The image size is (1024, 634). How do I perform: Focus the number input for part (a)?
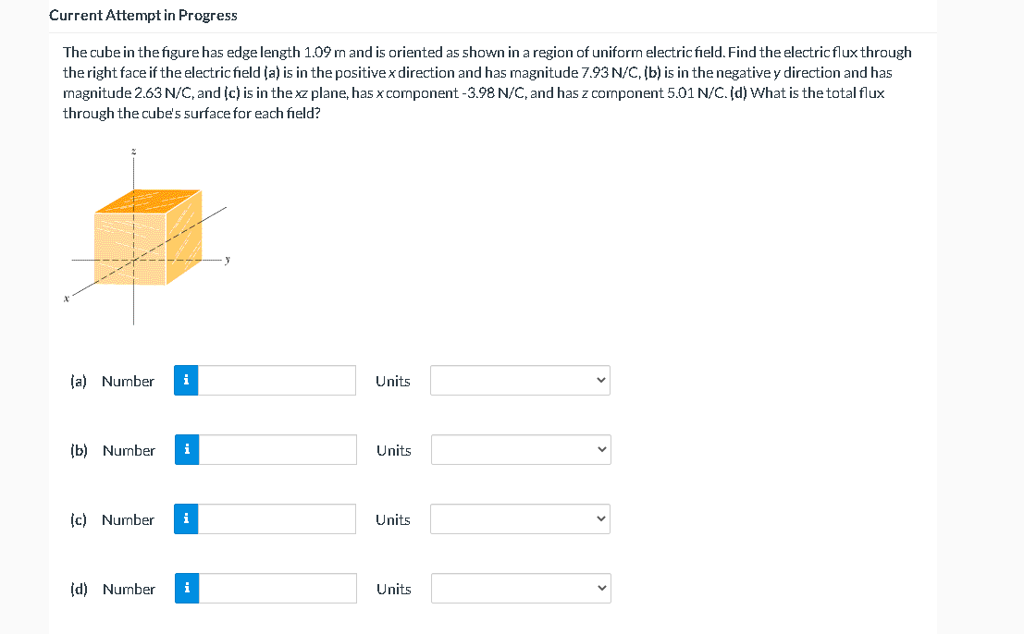(277, 380)
